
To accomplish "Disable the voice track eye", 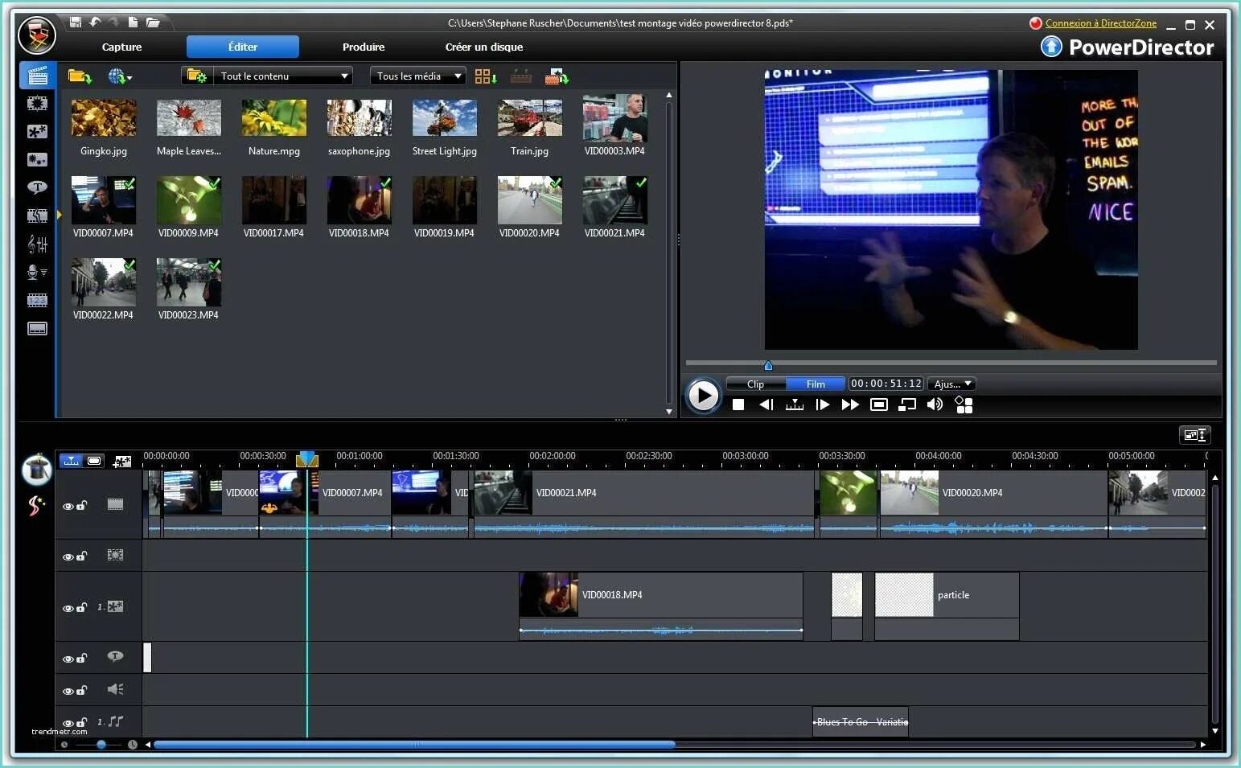I will coord(68,691).
